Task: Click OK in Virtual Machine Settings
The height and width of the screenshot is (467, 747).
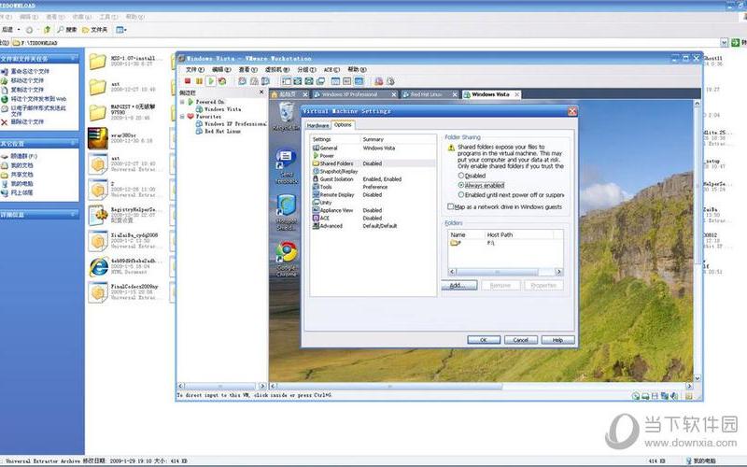Action: tap(484, 340)
